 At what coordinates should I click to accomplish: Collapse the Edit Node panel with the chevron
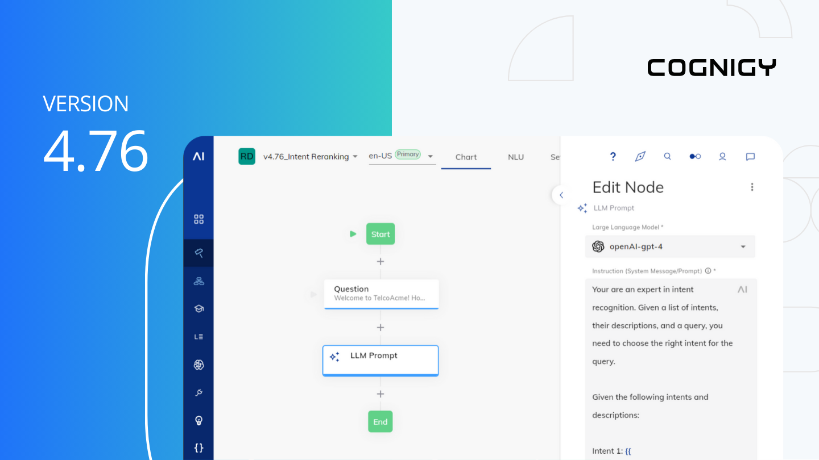click(x=561, y=195)
